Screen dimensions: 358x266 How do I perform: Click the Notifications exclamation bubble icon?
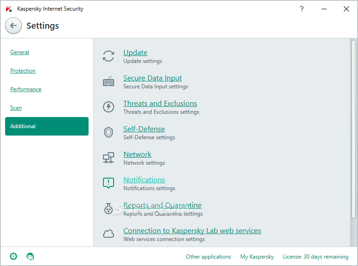[x=109, y=183]
